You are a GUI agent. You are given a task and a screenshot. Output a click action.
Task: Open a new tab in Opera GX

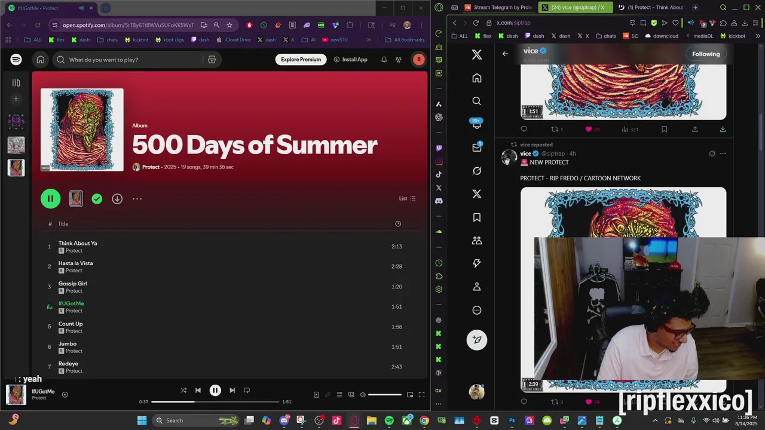695,8
